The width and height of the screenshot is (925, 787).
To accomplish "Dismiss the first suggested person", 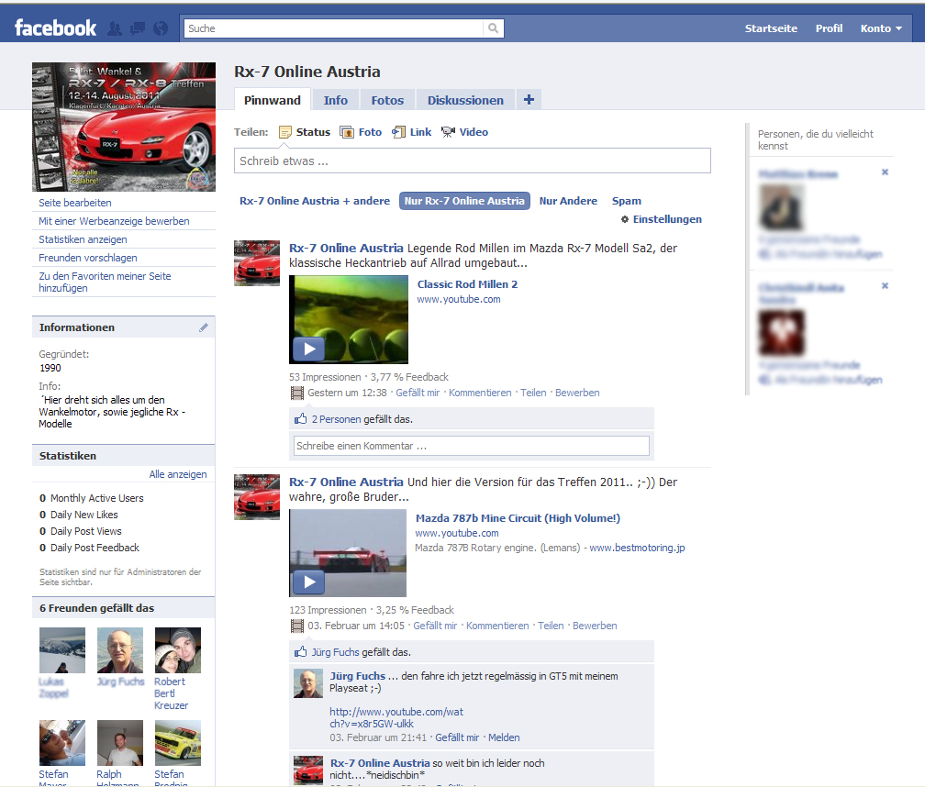I will click(x=885, y=172).
